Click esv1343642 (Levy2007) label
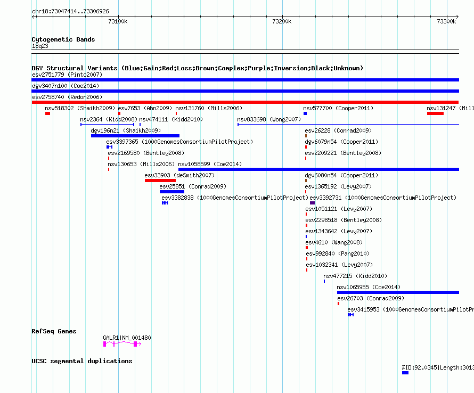This screenshot has width=474, height=393. (x=339, y=231)
